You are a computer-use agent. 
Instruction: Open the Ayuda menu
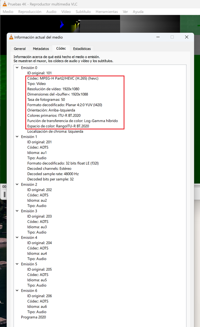click(138, 11)
